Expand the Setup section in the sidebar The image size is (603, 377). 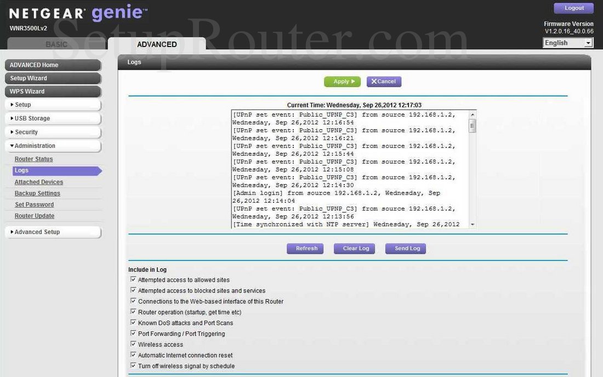[53, 104]
